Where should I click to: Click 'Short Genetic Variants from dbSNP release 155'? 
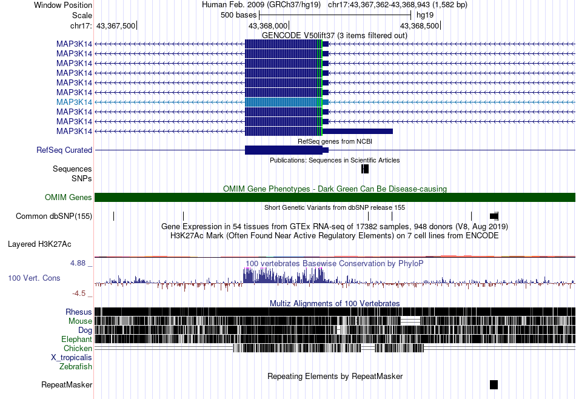pyautogui.click(x=335, y=207)
